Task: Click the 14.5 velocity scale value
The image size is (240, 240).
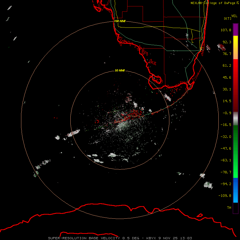Action: click(227, 101)
